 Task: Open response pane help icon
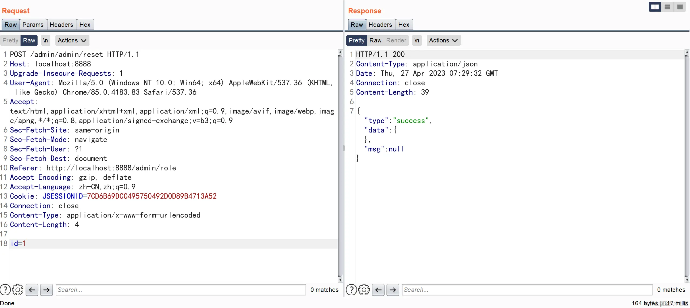351,290
